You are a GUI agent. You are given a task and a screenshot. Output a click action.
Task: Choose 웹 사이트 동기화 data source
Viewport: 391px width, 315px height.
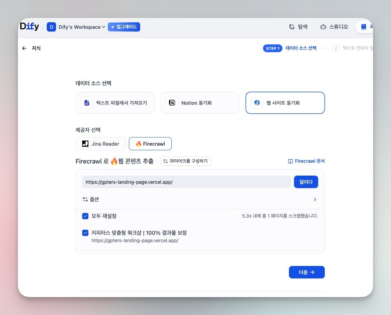click(285, 103)
